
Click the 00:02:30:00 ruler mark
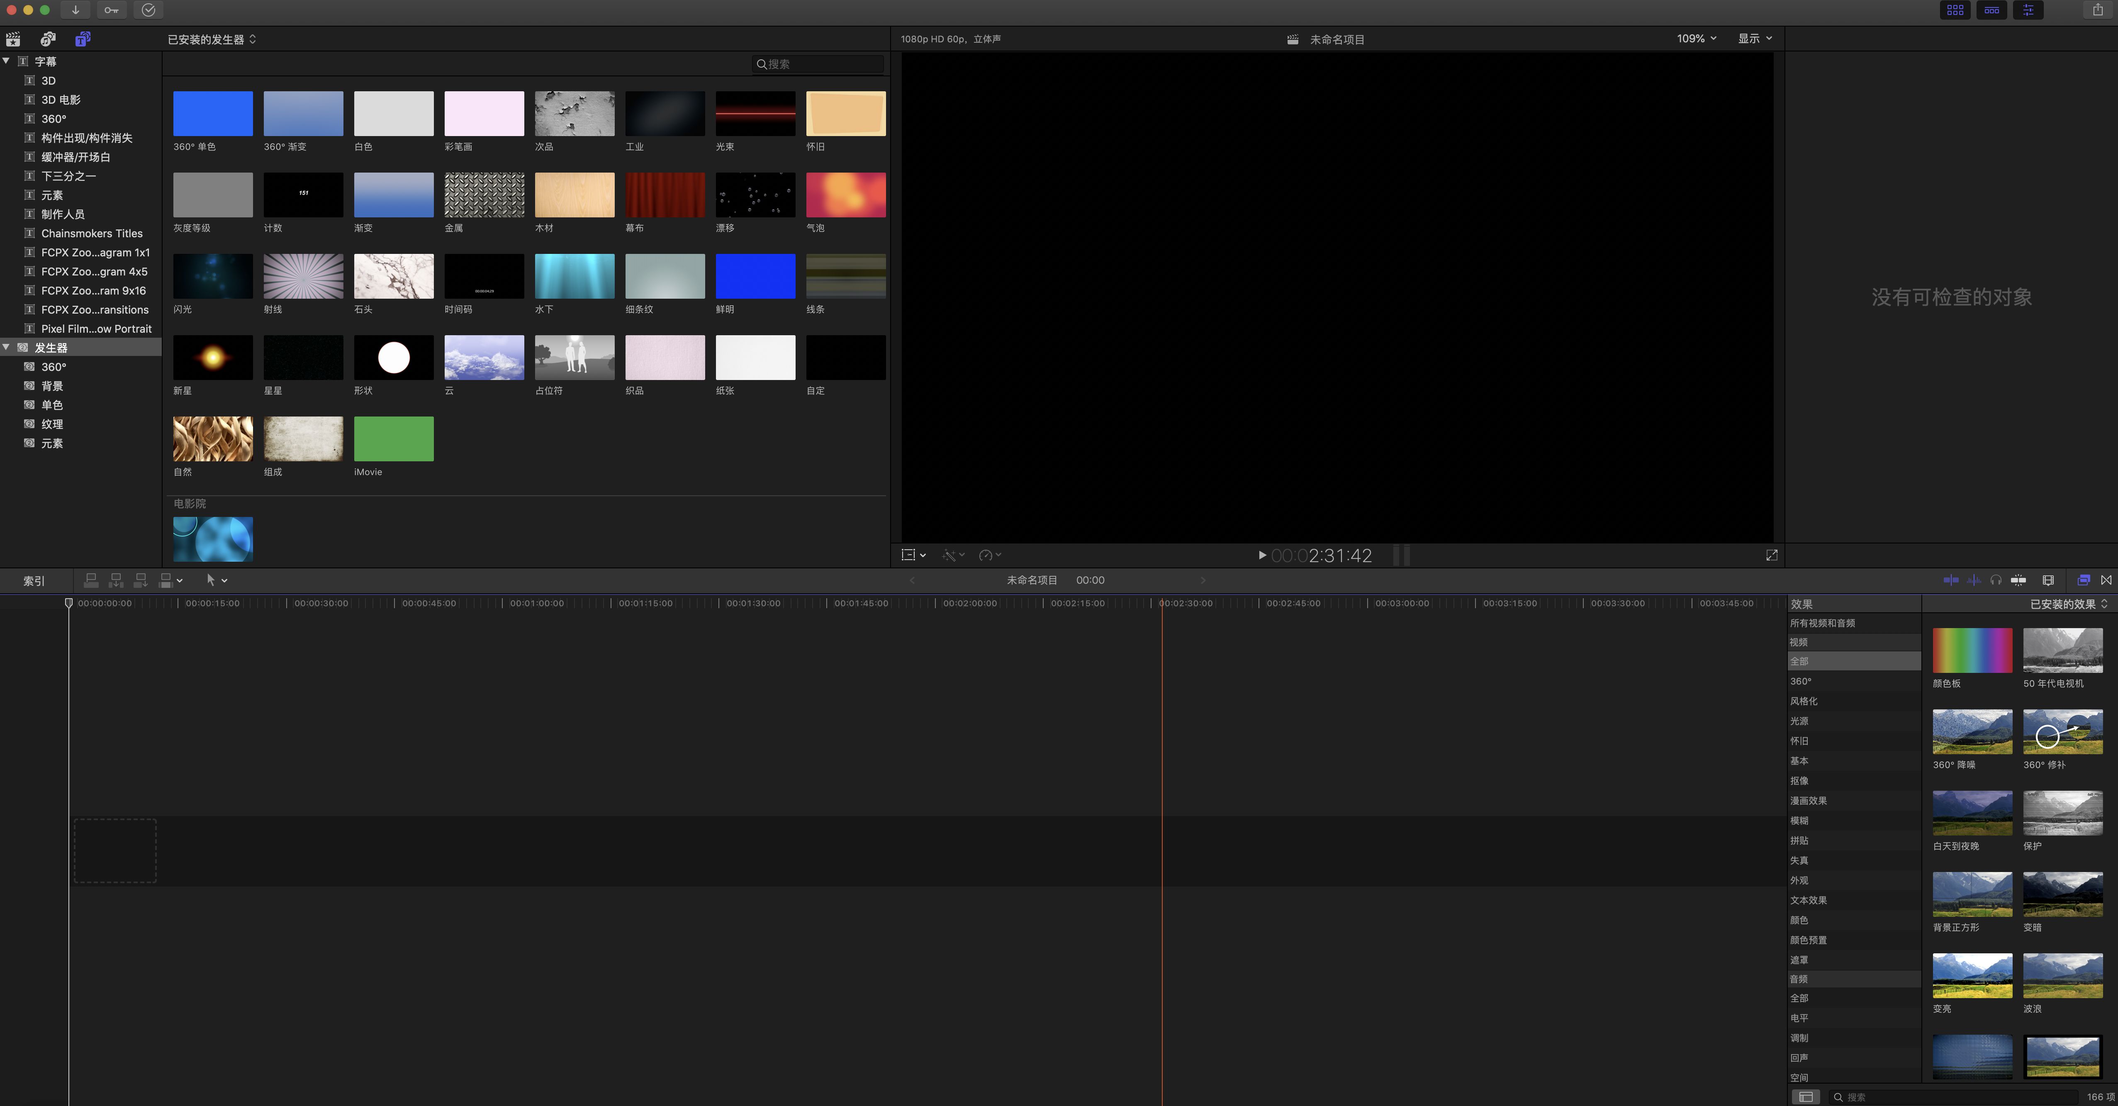pos(1186,604)
